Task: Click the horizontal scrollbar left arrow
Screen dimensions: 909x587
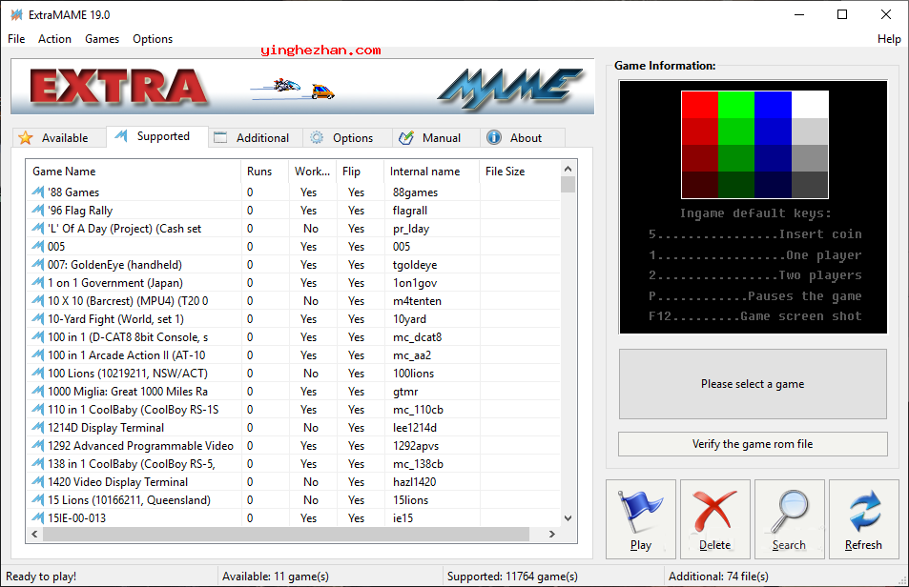Action: pos(34,534)
